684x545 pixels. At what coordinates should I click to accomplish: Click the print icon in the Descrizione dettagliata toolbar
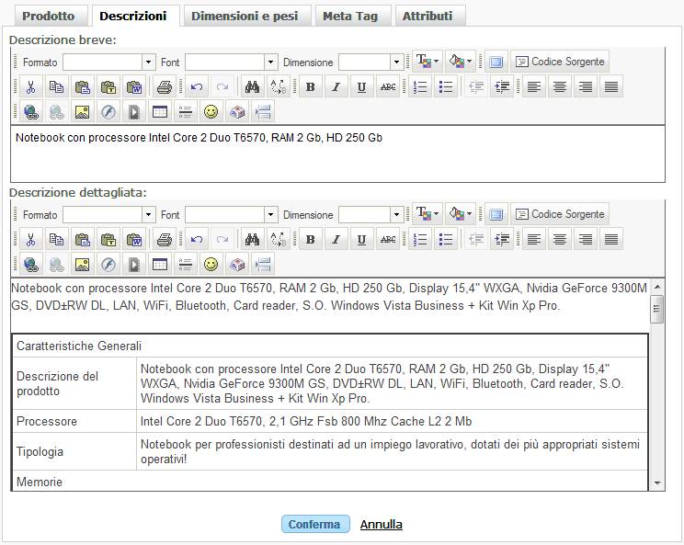pos(164,240)
